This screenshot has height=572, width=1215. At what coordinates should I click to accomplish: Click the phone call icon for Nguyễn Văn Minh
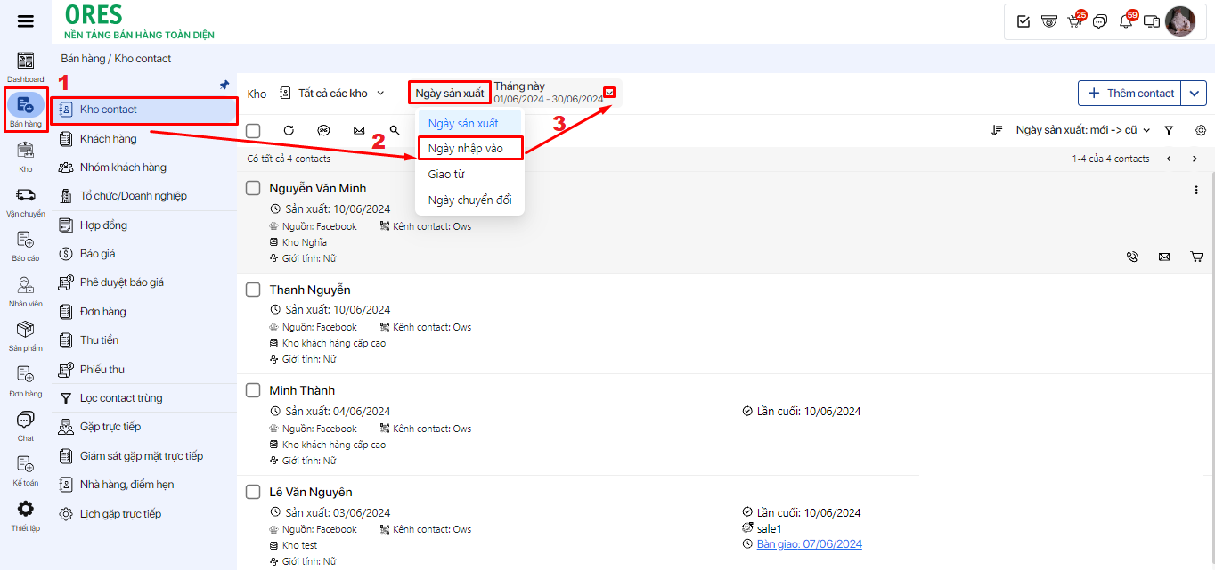pos(1132,257)
